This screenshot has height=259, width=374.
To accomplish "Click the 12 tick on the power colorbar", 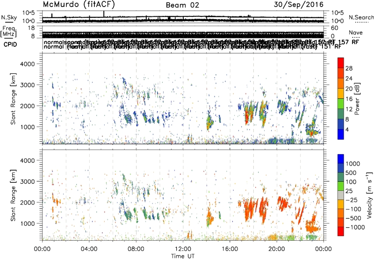I will point(349,109).
